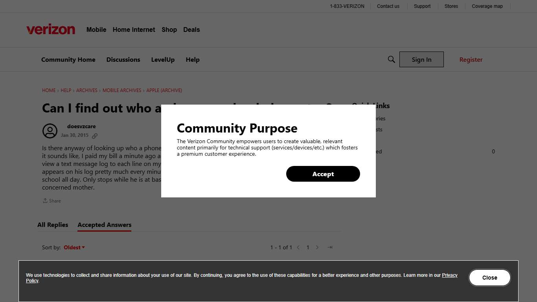Close the cookie consent banner
This screenshot has height=302, width=537.
click(489, 277)
